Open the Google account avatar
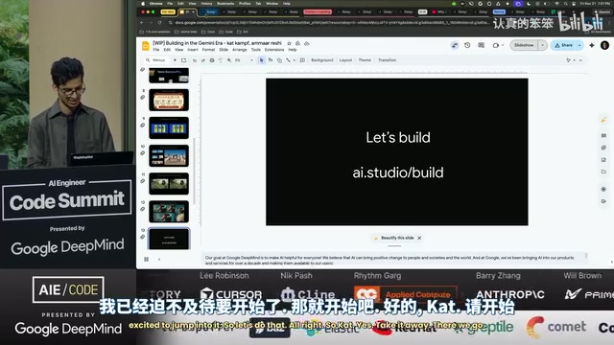The image size is (614, 345). pyautogui.click(x=604, y=45)
